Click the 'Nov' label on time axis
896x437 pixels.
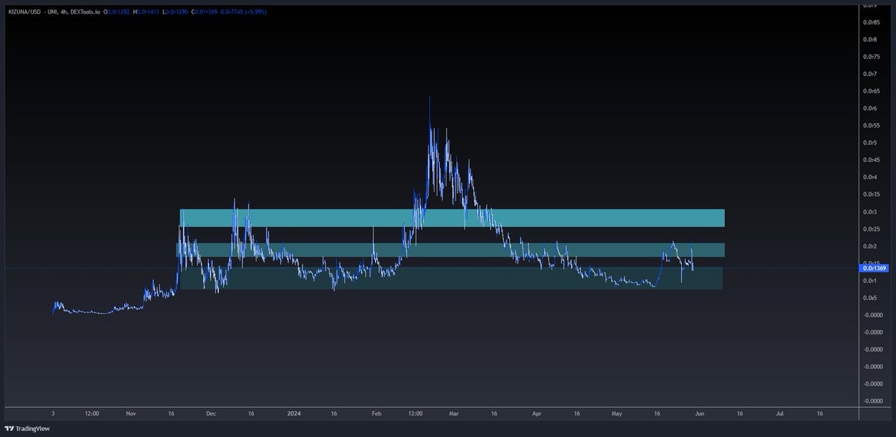pyautogui.click(x=132, y=412)
